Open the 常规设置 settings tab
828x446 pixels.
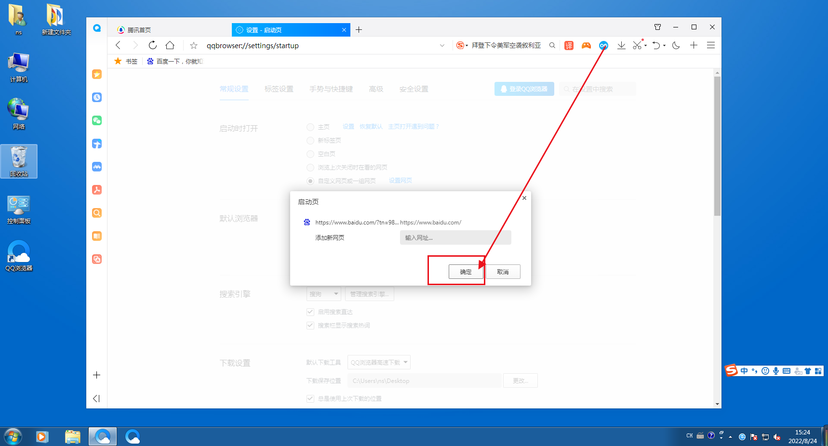tap(234, 89)
